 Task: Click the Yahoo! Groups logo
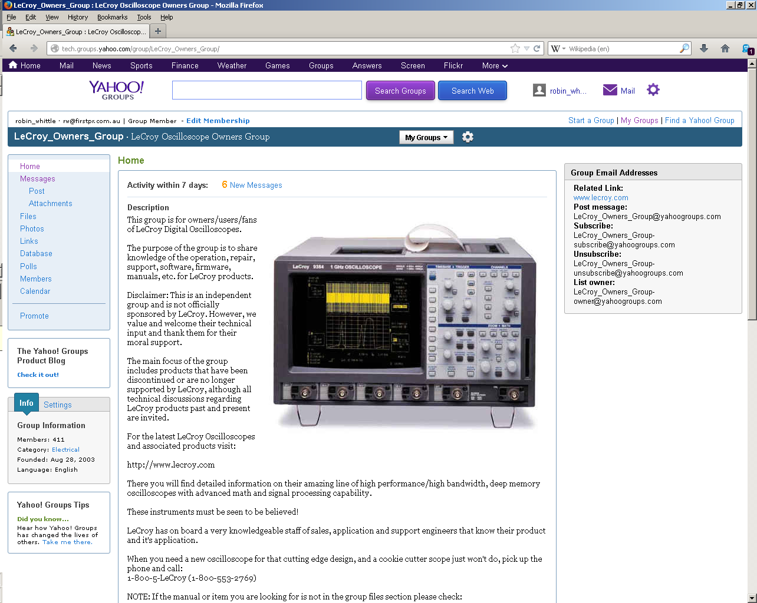(x=117, y=90)
